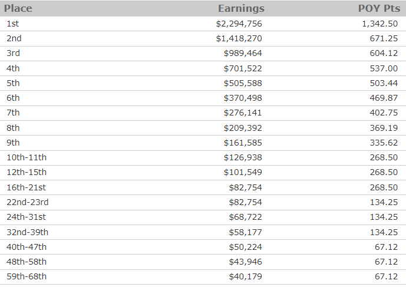
Task: Select the $58,177 earnings value
Action: pyautogui.click(x=245, y=232)
